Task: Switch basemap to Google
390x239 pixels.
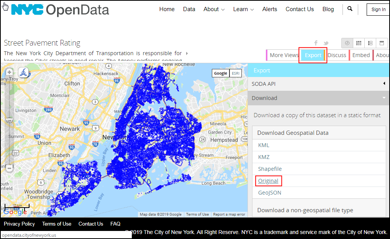Action: coord(220,73)
